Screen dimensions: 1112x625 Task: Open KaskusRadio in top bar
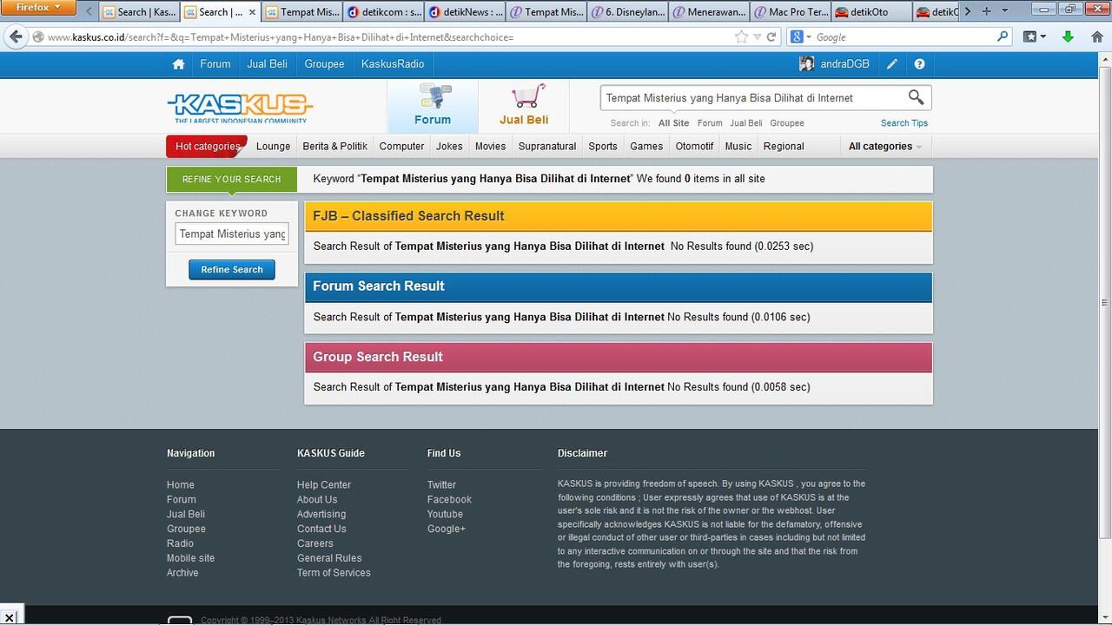coord(393,64)
